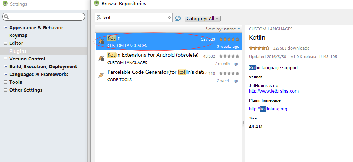Click the Browse Repositories window app icon
This screenshot has width=353, height=162.
(x=97, y=3)
